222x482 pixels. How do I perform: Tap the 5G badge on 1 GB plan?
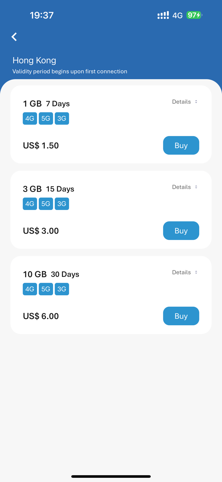[46, 119]
